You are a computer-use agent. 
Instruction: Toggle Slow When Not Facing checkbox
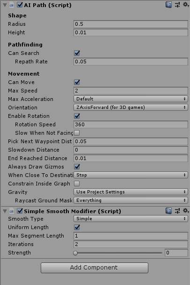click(x=77, y=133)
